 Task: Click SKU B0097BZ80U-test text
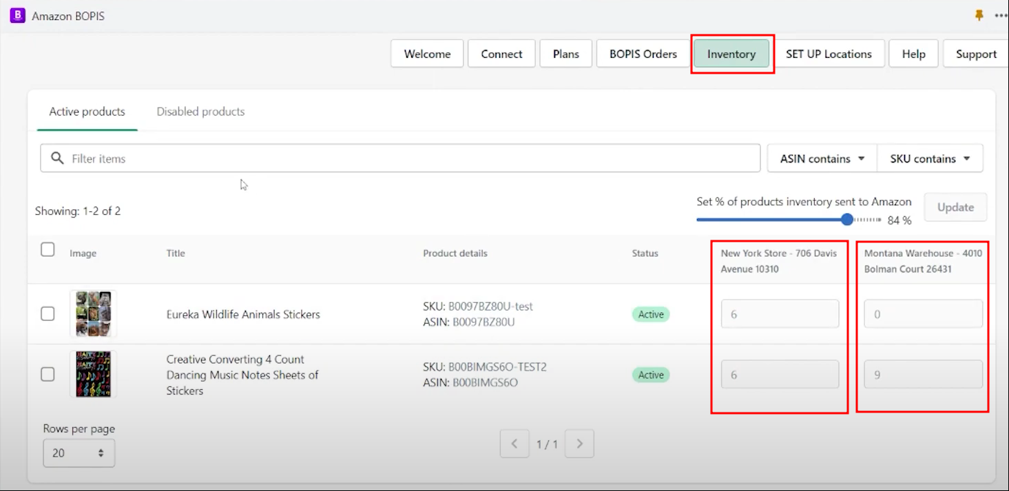pos(478,306)
